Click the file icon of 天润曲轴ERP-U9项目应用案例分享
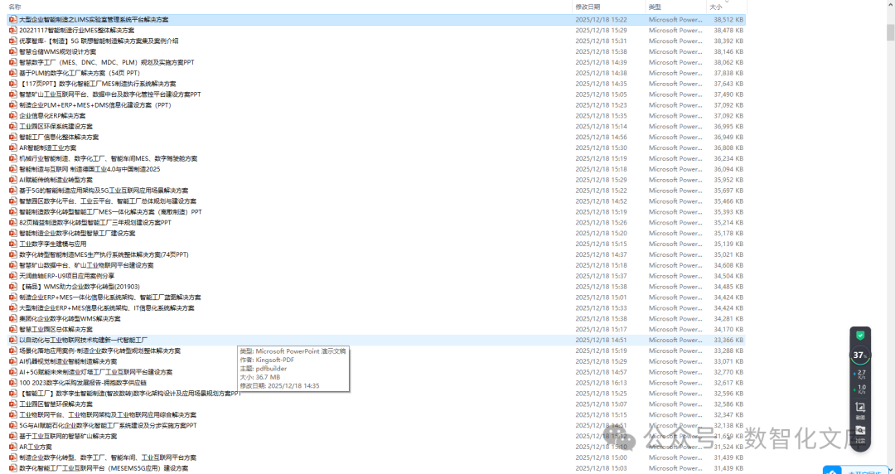895x474 pixels. pos(13,276)
